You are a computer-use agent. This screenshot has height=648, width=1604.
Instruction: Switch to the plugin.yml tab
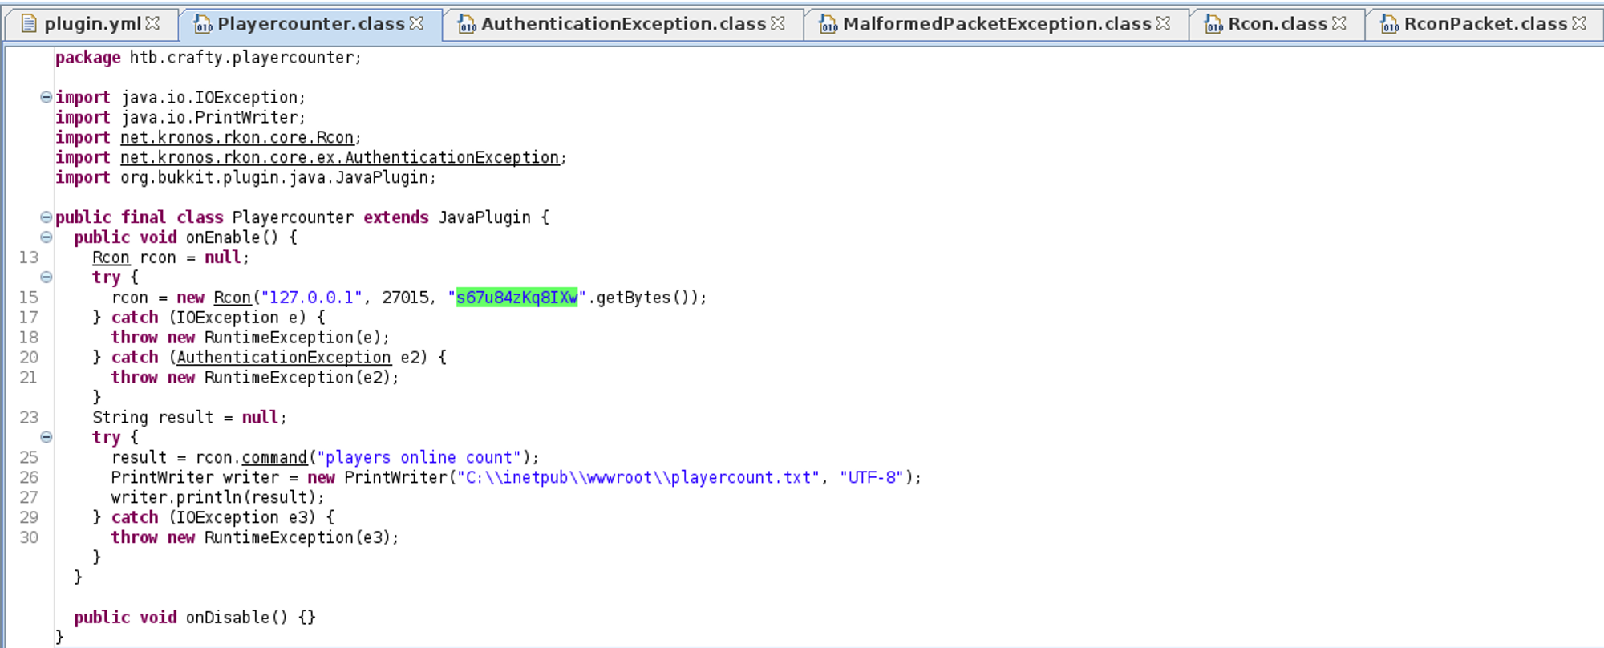(x=92, y=24)
